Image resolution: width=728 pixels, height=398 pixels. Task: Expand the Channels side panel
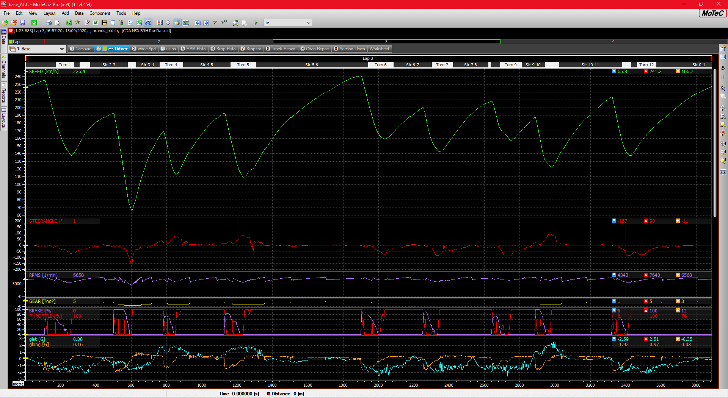coord(4,69)
